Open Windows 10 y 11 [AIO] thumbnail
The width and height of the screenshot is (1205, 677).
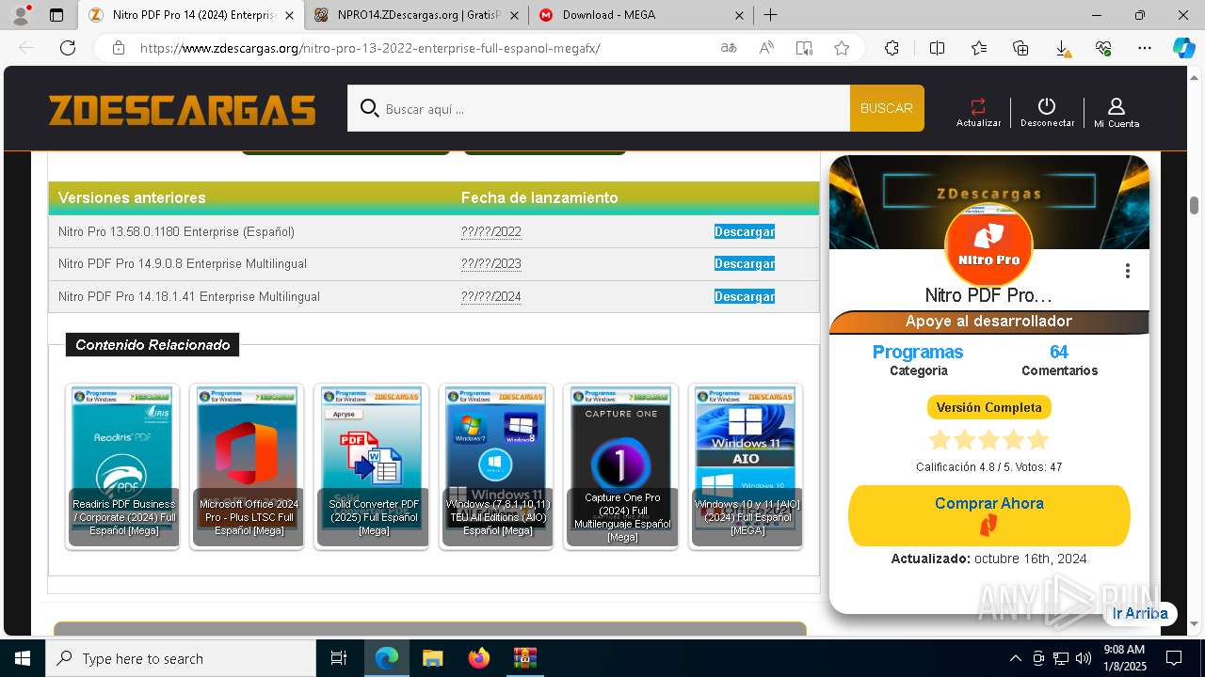point(746,465)
